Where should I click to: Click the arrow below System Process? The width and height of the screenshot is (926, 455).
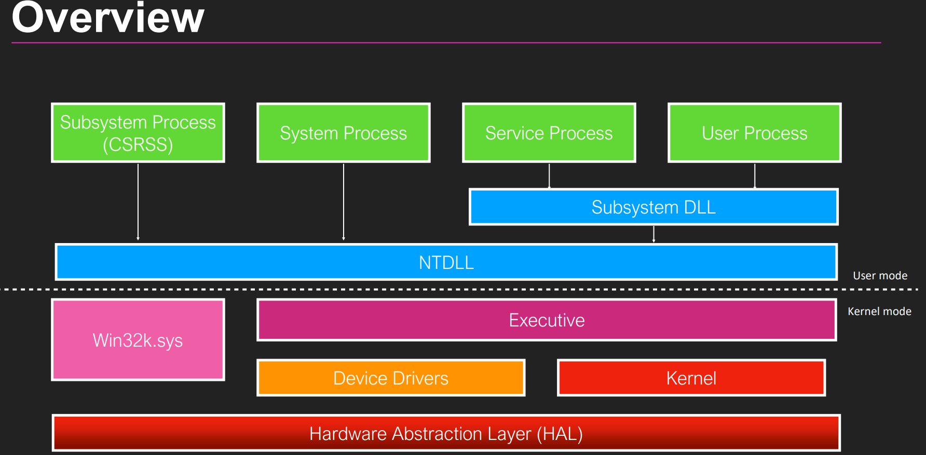[344, 202]
